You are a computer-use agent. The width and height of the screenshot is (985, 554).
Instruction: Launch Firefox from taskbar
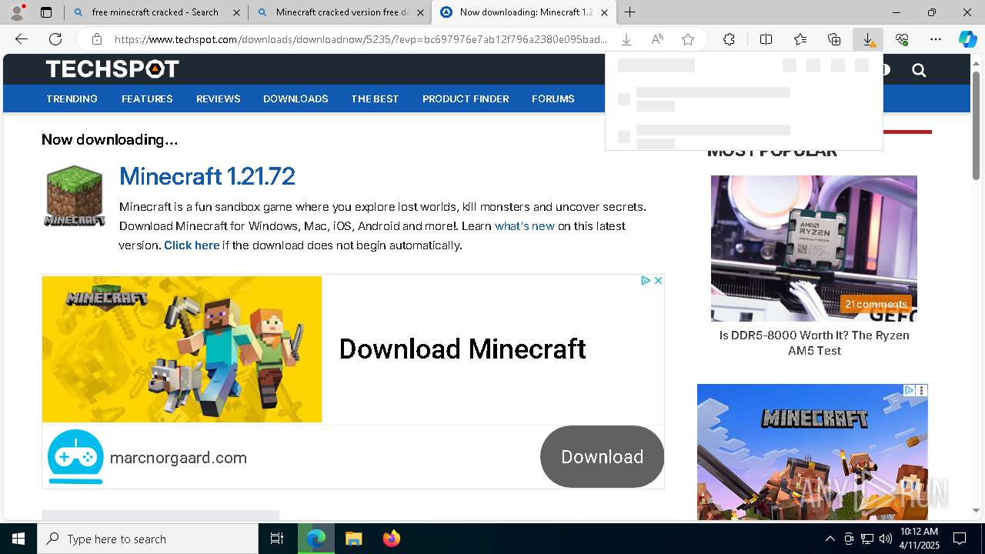[392, 539]
